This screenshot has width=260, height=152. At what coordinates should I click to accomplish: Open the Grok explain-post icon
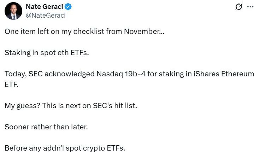click(238, 7)
